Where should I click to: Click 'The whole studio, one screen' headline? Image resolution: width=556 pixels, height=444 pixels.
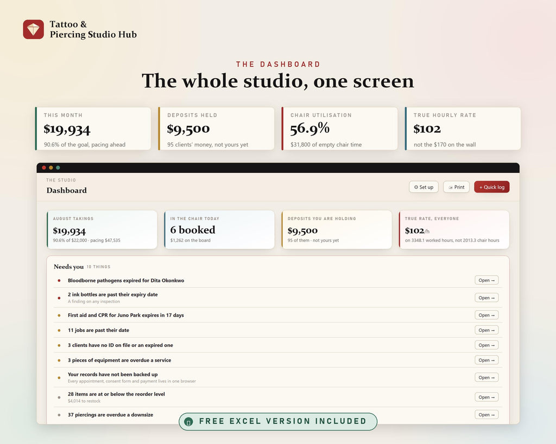[x=278, y=81]
